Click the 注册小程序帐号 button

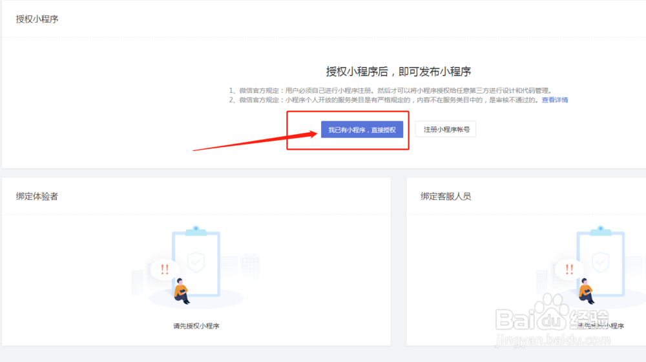(446, 129)
